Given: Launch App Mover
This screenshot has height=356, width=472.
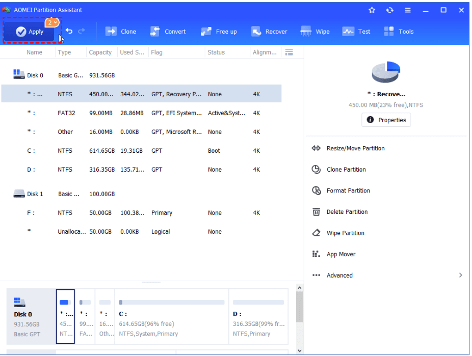Looking at the screenshot, I should click(341, 254).
